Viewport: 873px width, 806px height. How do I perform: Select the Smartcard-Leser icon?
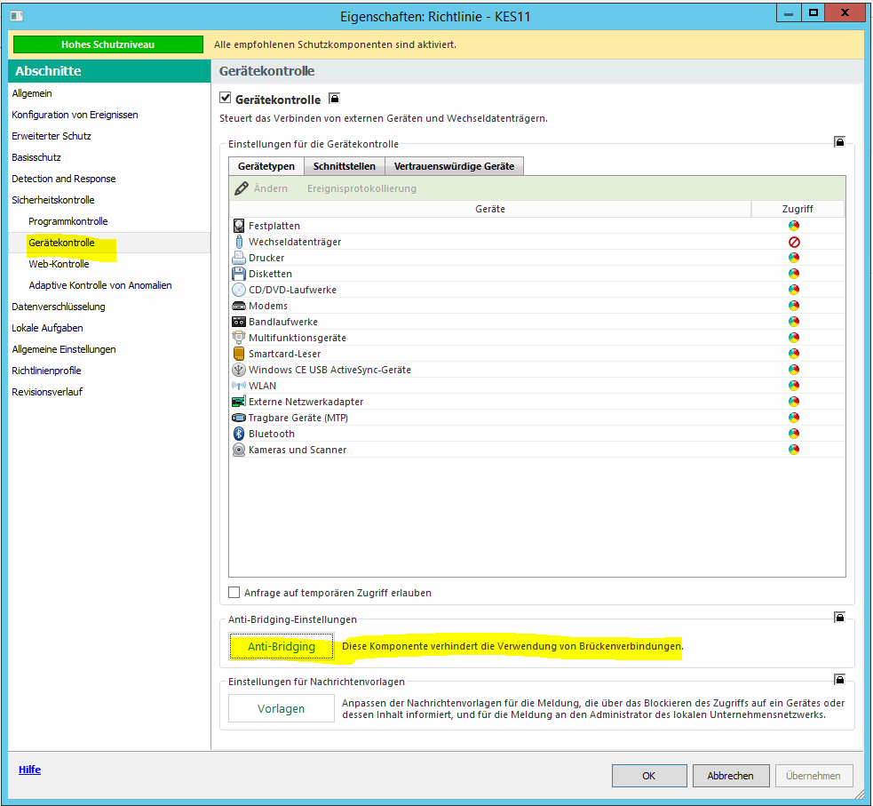(x=238, y=354)
